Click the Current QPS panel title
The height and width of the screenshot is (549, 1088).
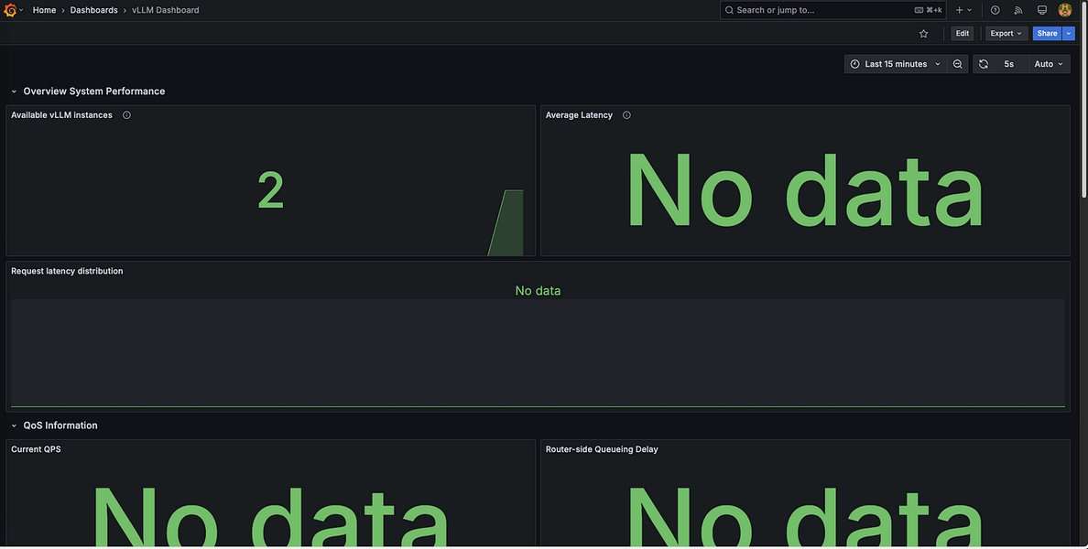[36, 449]
